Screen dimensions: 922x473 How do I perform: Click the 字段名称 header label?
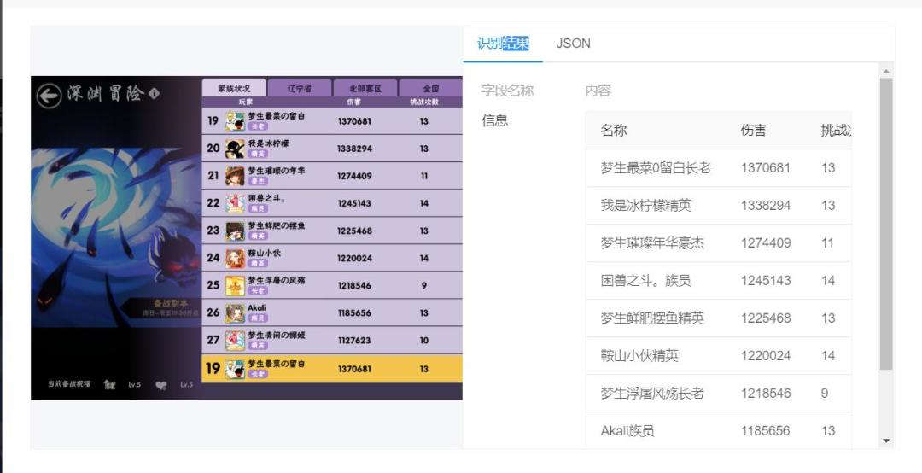point(507,91)
